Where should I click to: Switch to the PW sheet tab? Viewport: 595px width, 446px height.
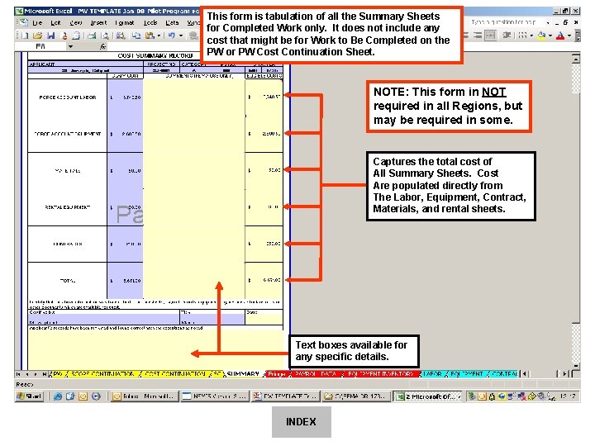click(x=57, y=374)
